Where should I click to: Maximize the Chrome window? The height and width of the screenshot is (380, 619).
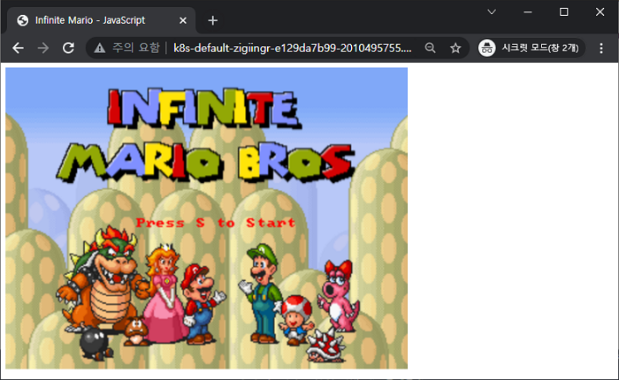click(x=564, y=11)
